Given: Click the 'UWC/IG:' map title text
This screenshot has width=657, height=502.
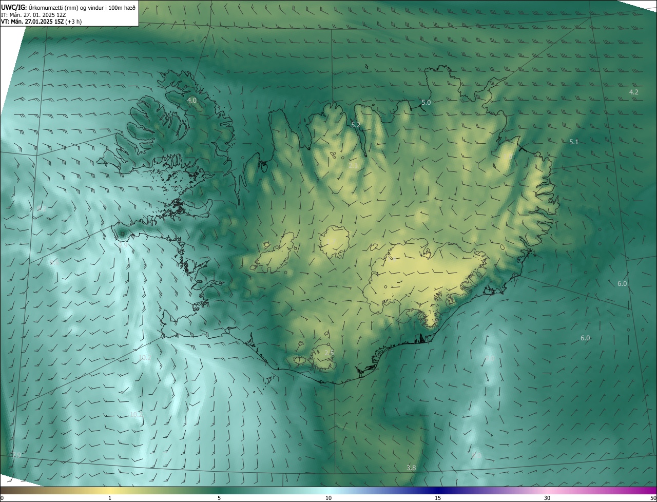Looking at the screenshot, I should click(14, 7).
